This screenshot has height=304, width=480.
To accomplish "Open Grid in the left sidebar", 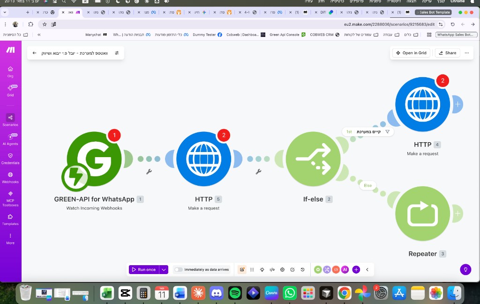I will tap(10, 91).
